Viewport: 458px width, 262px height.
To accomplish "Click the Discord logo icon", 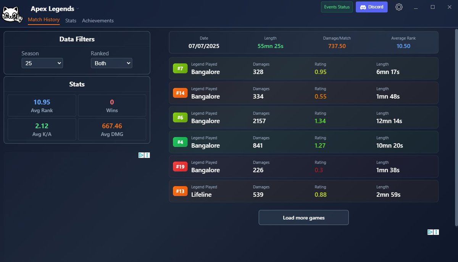I will (363, 7).
